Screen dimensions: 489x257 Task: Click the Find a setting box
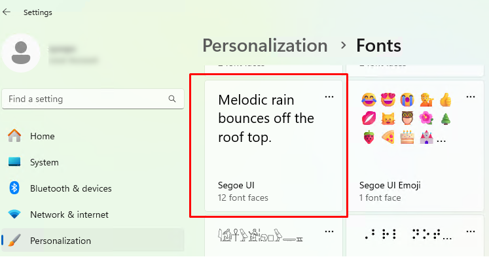pyautogui.click(x=92, y=99)
